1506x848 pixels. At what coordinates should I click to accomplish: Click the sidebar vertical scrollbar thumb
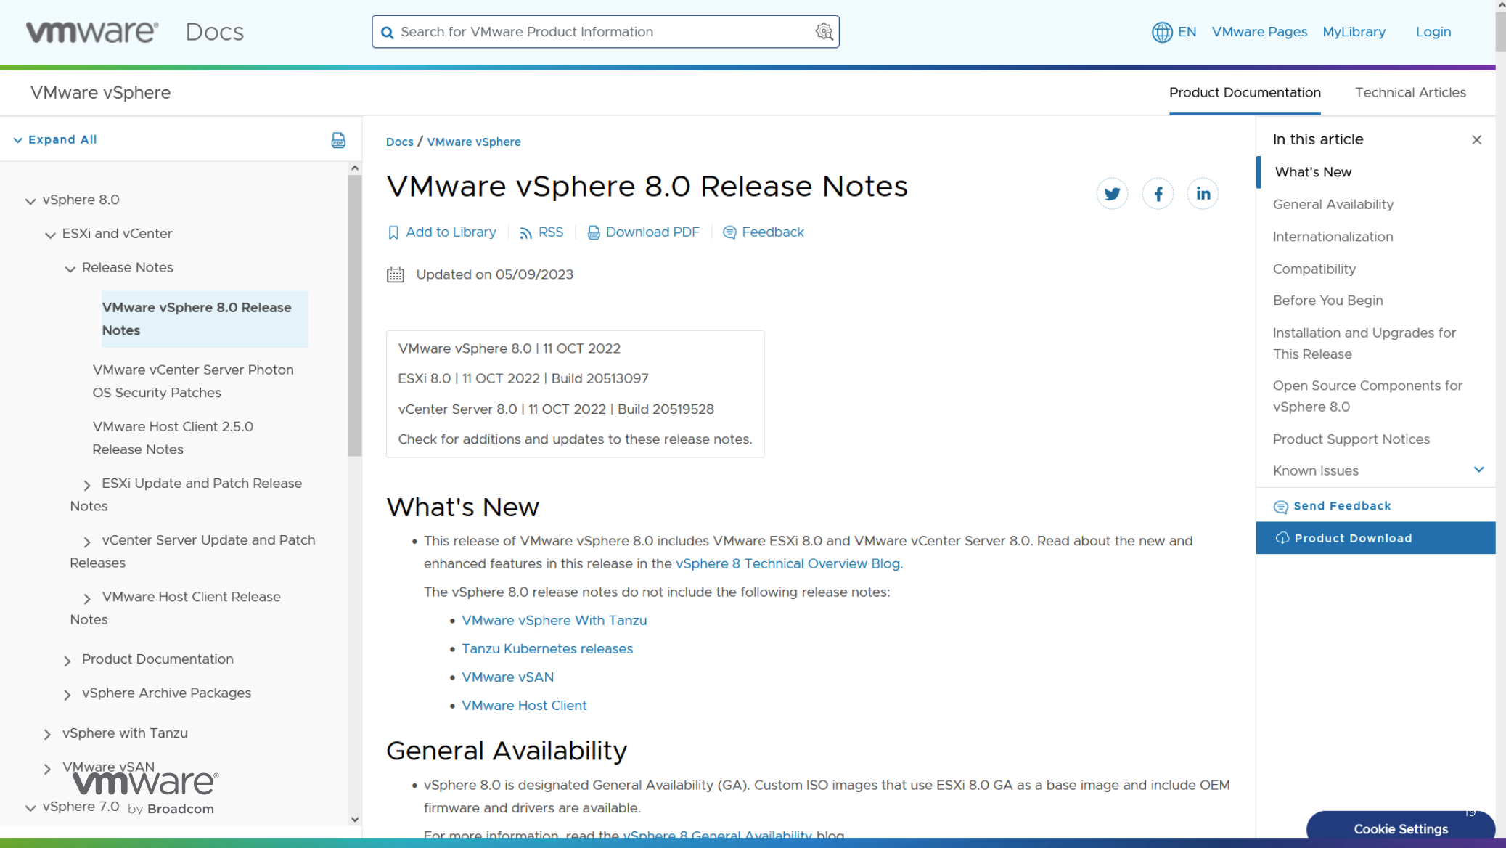354,315
